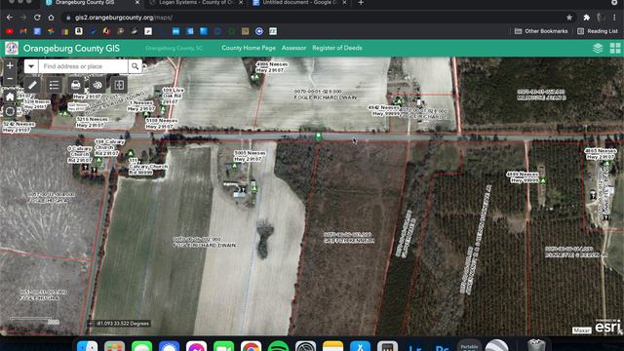This screenshot has height=351, width=624.
Task: Click the browser address bar URL
Action: [x=124, y=18]
